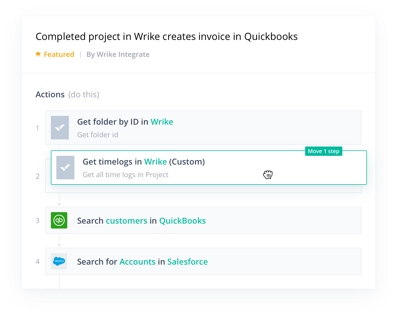The width and height of the screenshot is (397, 316).
Task: Click the Wrike link in Get timelogs step
Action: (156, 162)
